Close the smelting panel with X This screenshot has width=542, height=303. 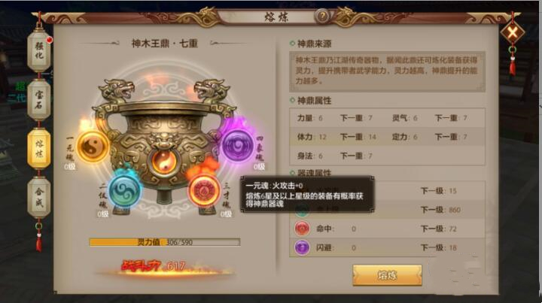[x=513, y=33]
